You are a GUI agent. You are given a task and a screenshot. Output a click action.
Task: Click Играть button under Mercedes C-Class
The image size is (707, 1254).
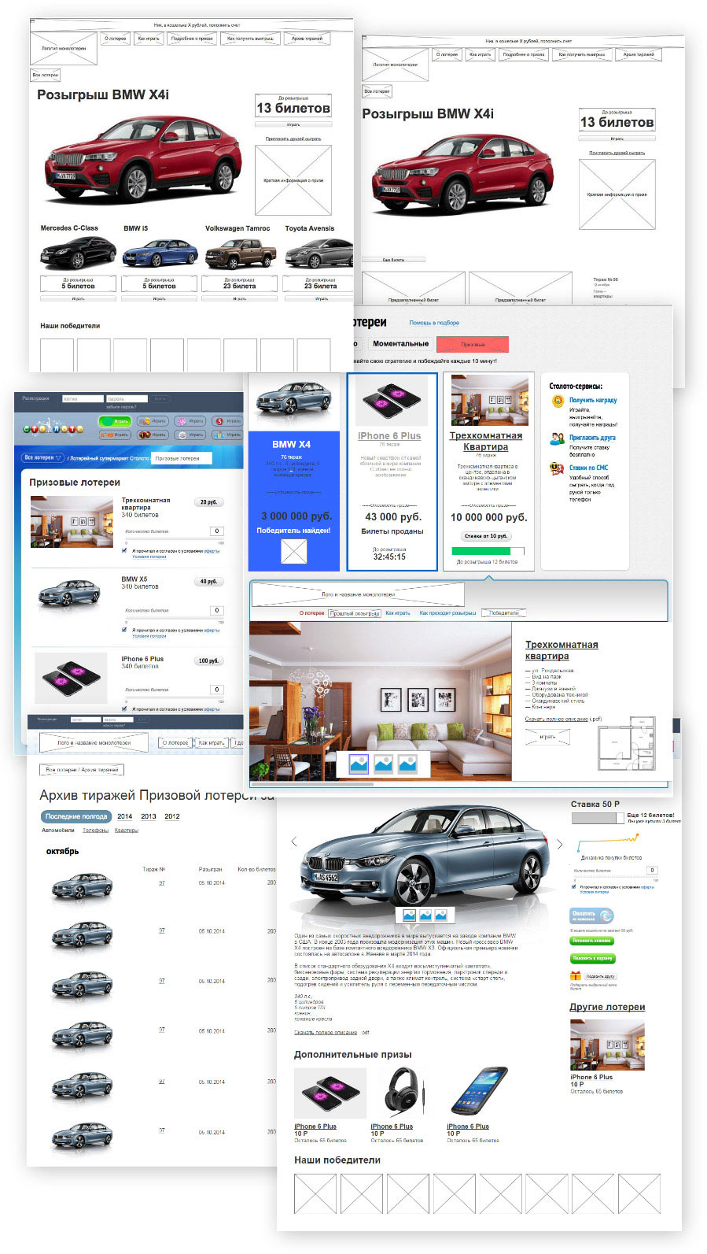(78, 298)
